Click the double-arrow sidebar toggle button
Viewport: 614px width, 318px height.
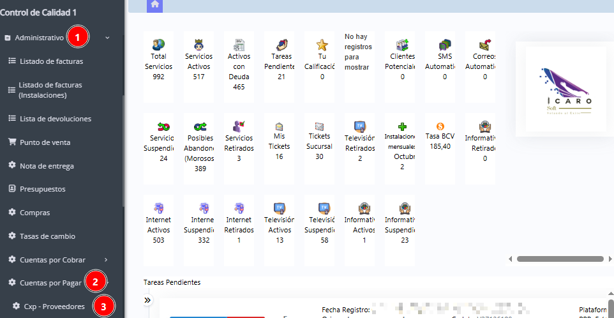tap(147, 300)
